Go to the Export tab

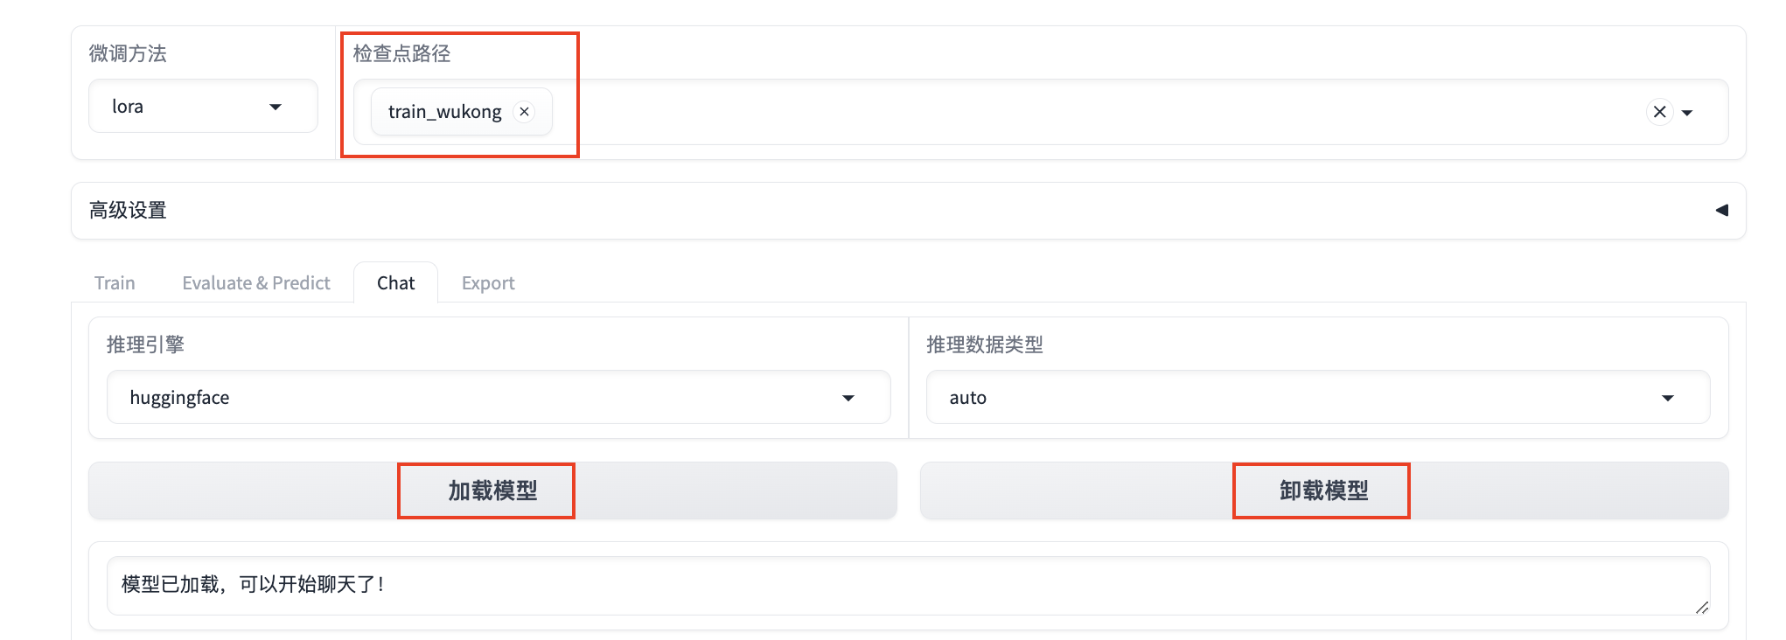[488, 283]
